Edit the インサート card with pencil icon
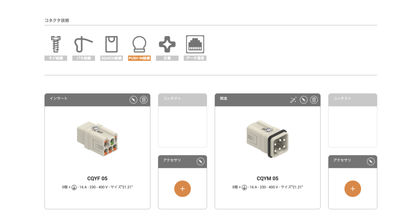This screenshot has width=402, height=220. point(133,100)
